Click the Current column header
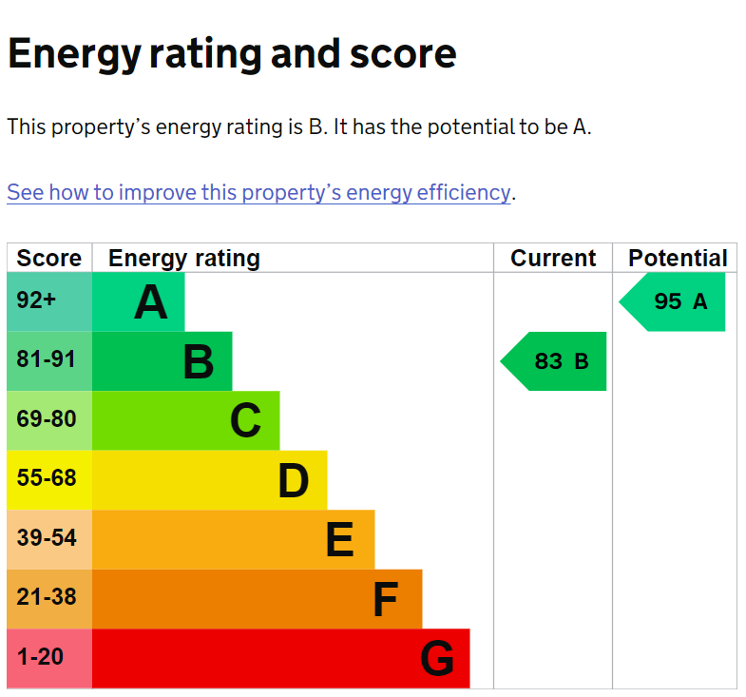This screenshot has width=746, height=697. pyautogui.click(x=553, y=258)
